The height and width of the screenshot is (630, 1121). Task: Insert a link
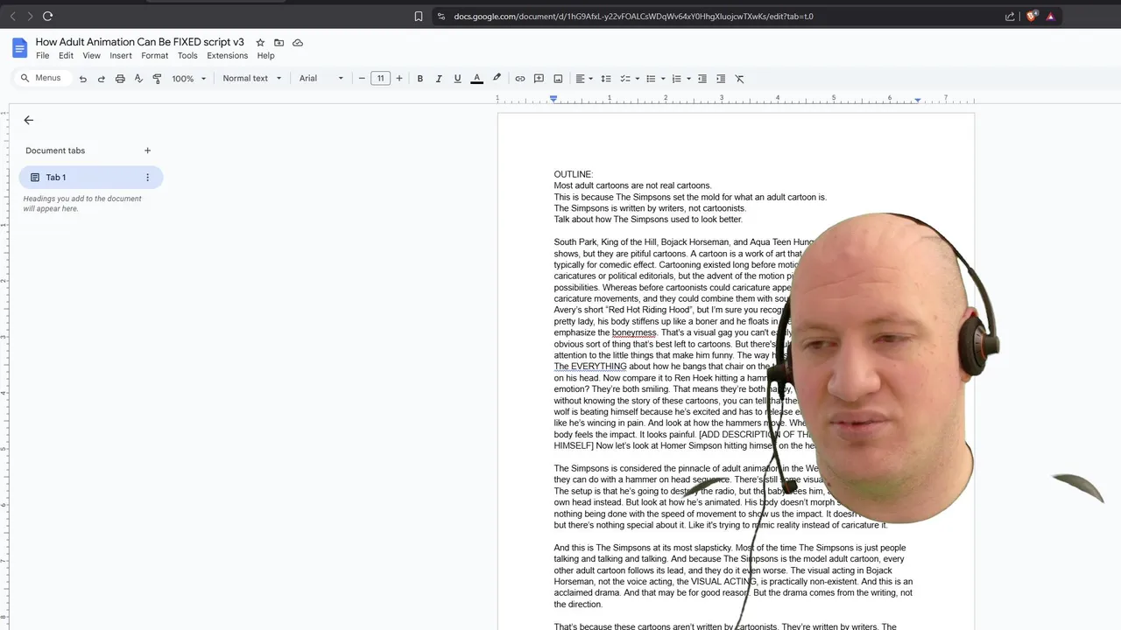520,79
